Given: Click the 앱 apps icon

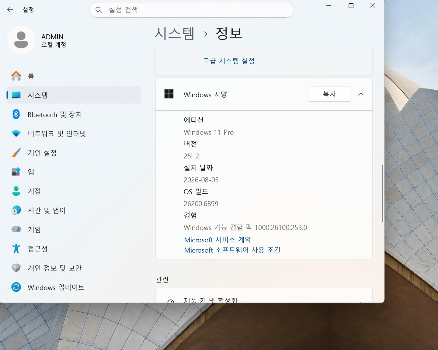Looking at the screenshot, I should point(16,172).
